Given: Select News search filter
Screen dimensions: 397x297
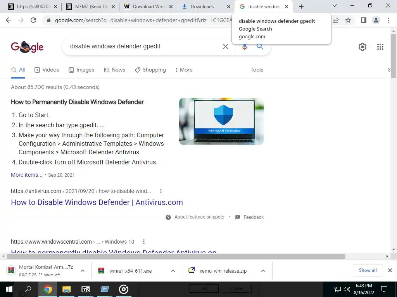Looking at the screenshot, I should pos(115,70).
